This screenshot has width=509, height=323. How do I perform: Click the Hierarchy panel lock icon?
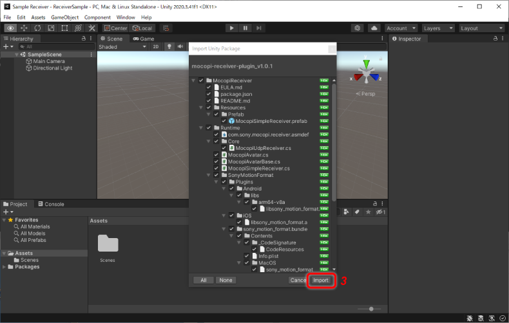[x=83, y=39]
